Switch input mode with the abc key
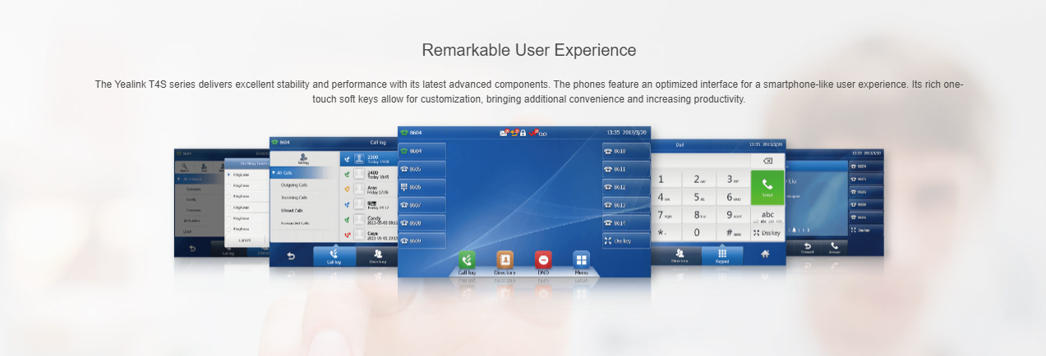1046x356 pixels. (767, 216)
